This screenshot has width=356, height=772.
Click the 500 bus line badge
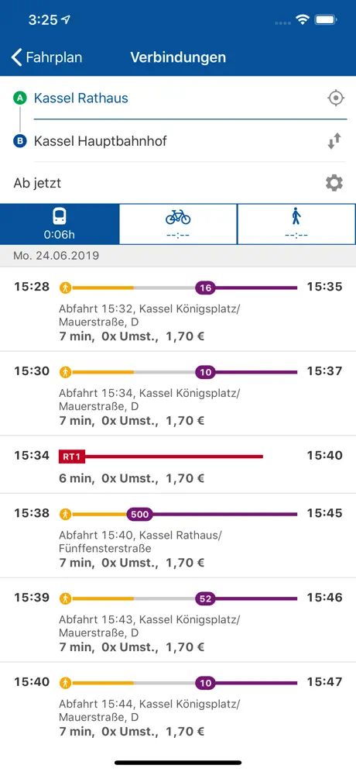139,515
